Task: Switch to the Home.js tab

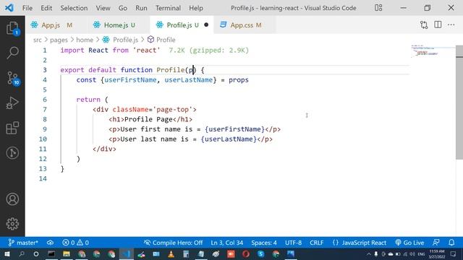Action: [119, 25]
